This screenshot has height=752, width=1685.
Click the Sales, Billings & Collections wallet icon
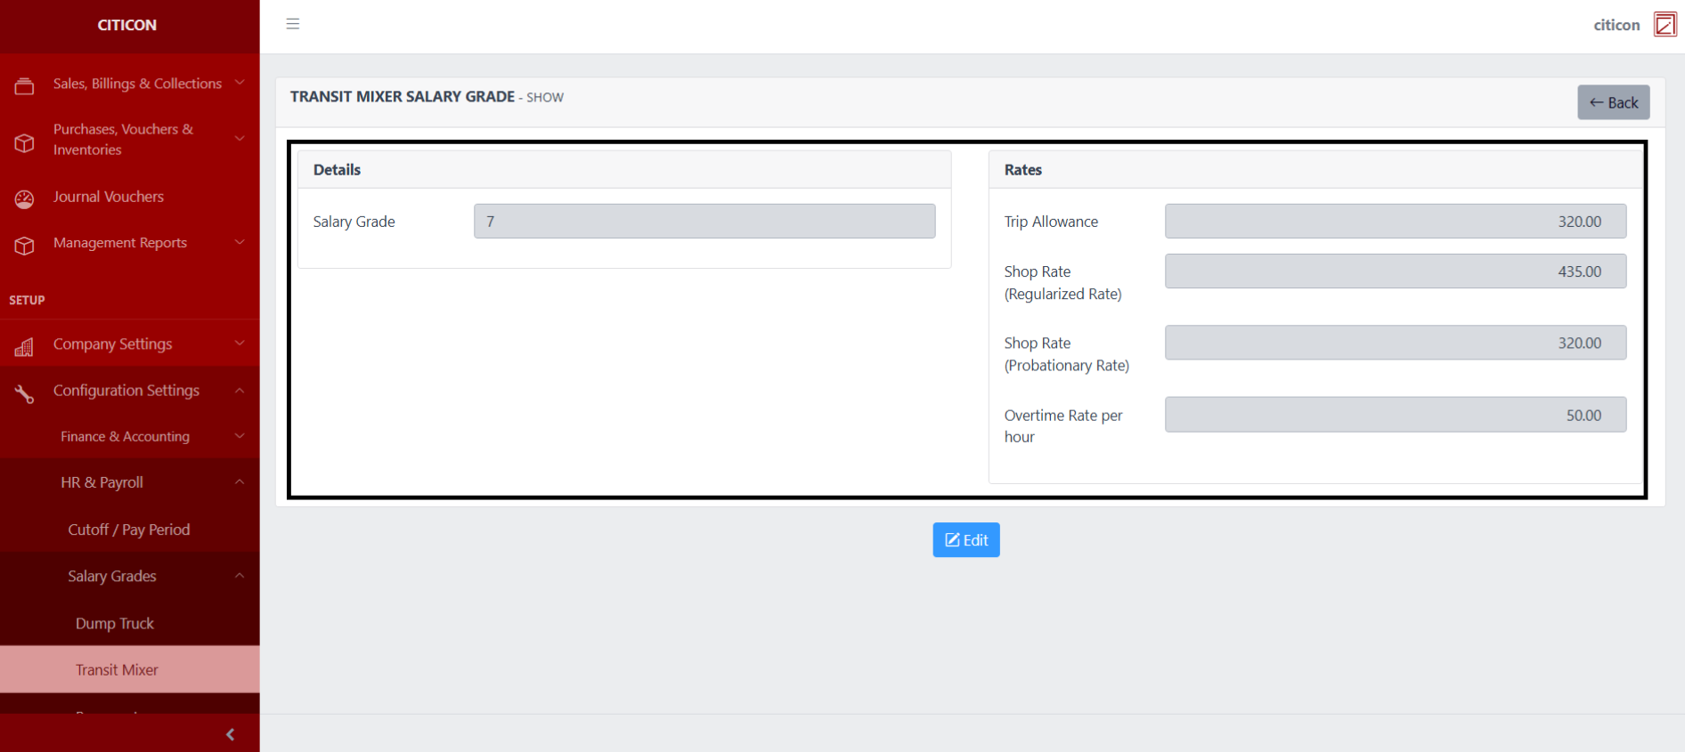tap(25, 85)
